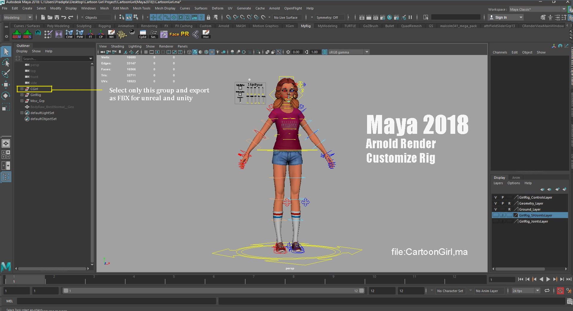The image size is (573, 311).
Task: Toggle visibility box of GirlRig_JointsLayer
Action: 495,221
